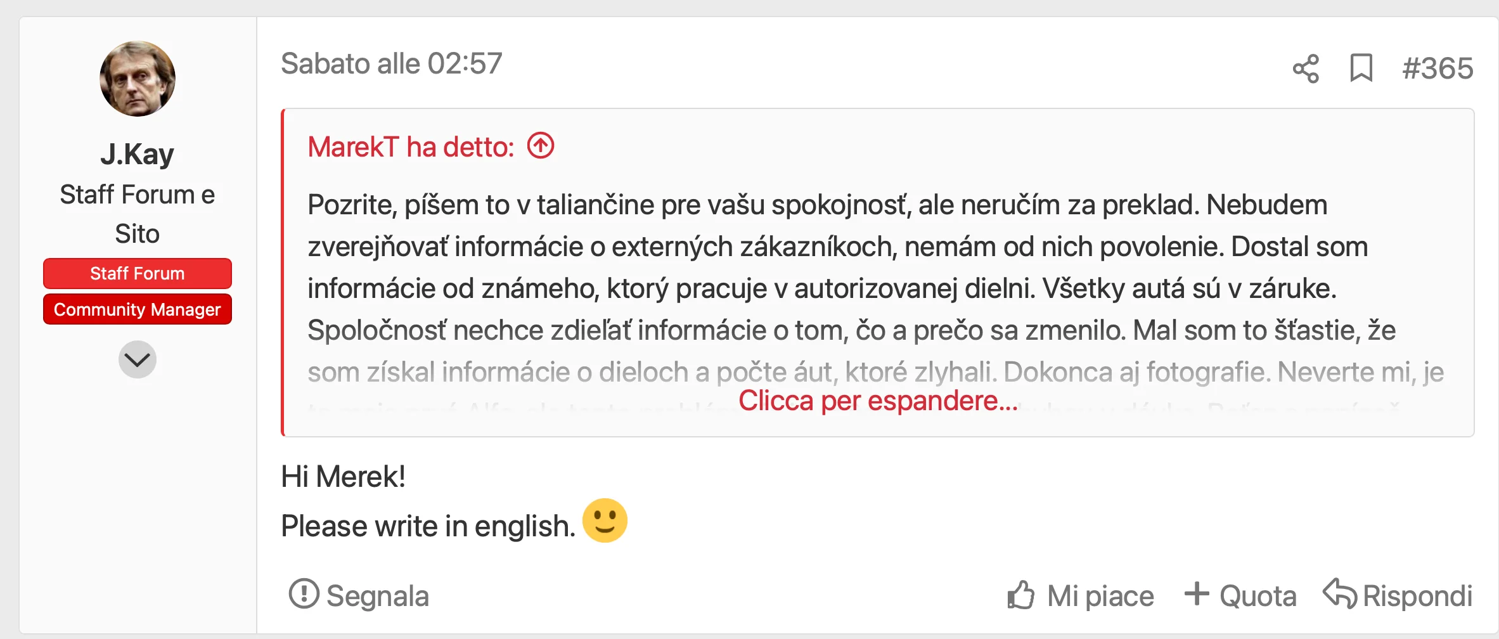Open J.Kay's profile username link
Screen dimensions: 1499x639
(x=137, y=154)
